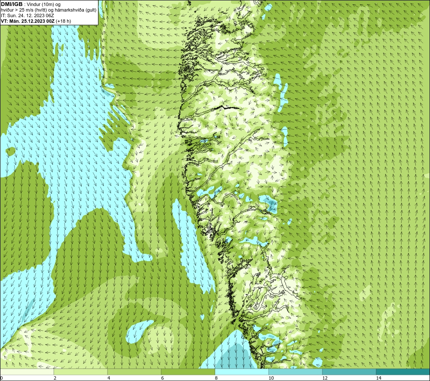The width and height of the screenshot is (430, 381).
Task: Click the '10' scale label
Action: (271, 378)
